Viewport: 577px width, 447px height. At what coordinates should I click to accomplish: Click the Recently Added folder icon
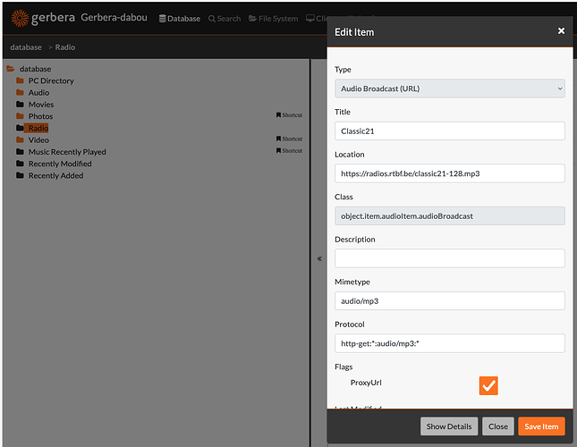coord(20,176)
